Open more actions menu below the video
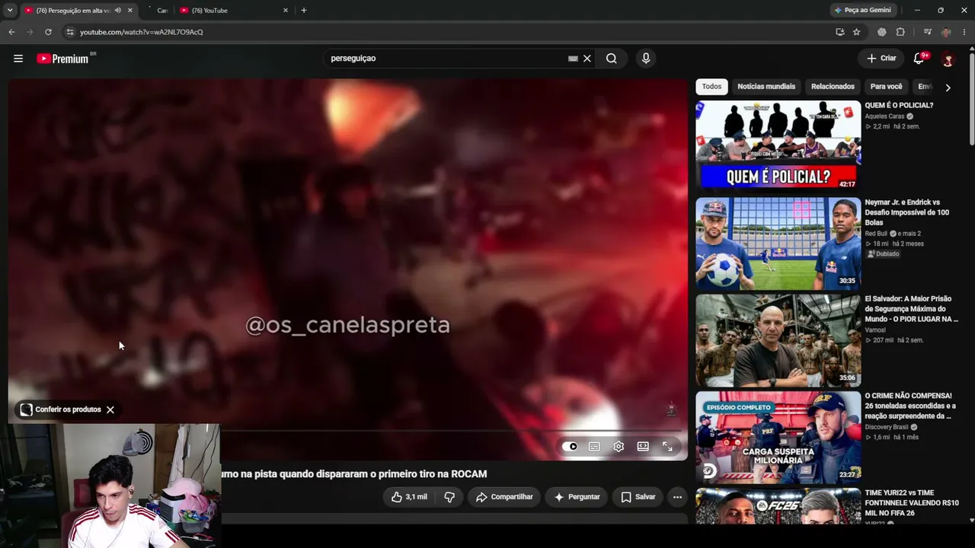This screenshot has height=548, width=975. coord(677,497)
